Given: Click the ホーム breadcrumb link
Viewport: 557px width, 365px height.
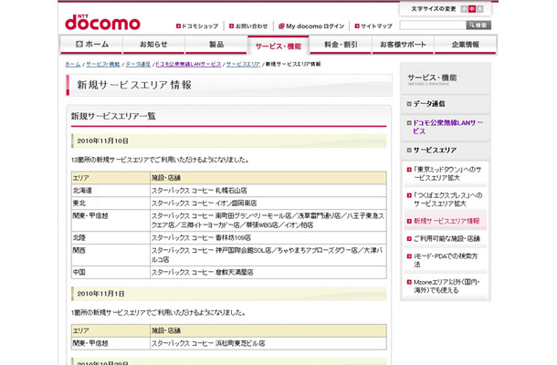Looking at the screenshot, I should tap(73, 64).
